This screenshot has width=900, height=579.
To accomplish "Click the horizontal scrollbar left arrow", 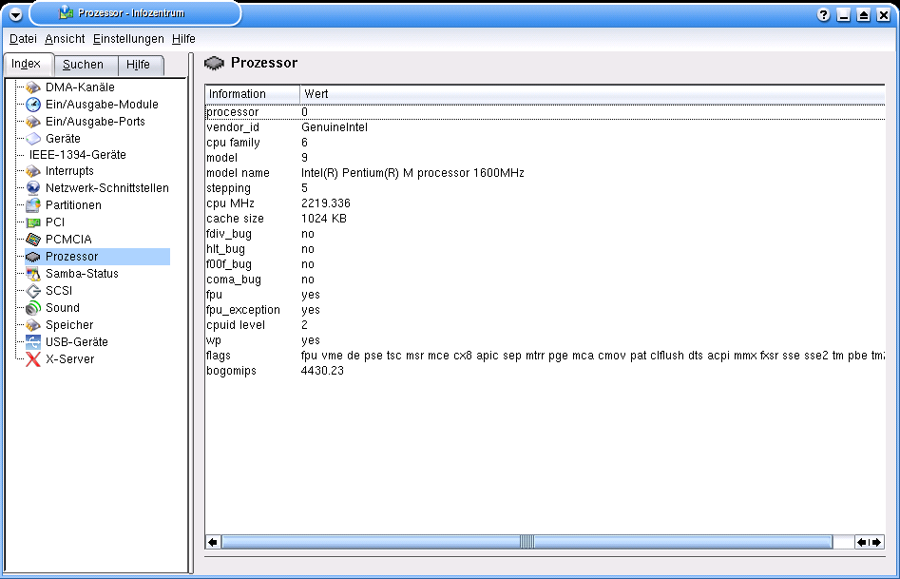I will (x=213, y=542).
